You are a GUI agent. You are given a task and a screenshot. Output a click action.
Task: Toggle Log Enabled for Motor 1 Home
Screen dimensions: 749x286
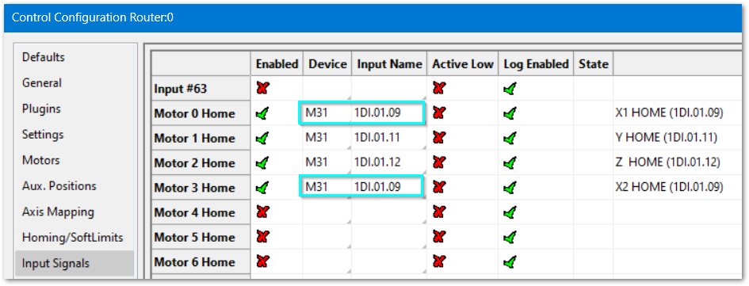510,138
